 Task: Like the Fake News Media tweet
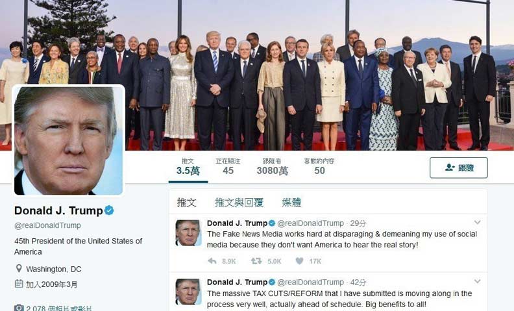(299, 261)
